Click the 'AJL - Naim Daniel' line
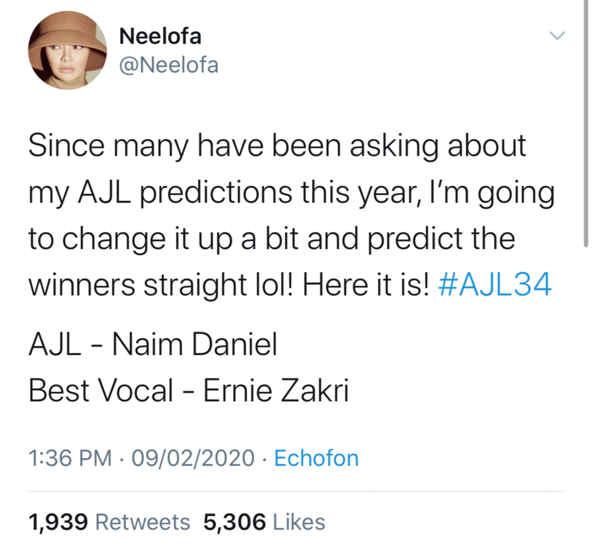 click(153, 345)
